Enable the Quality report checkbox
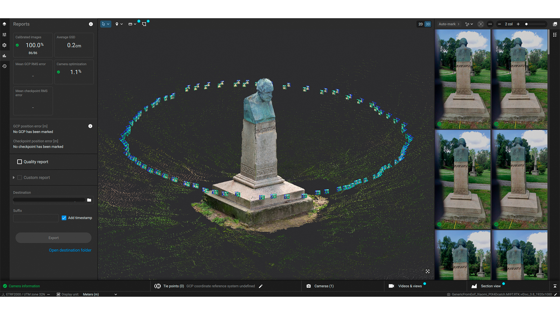The height and width of the screenshot is (315, 560). [x=20, y=162]
